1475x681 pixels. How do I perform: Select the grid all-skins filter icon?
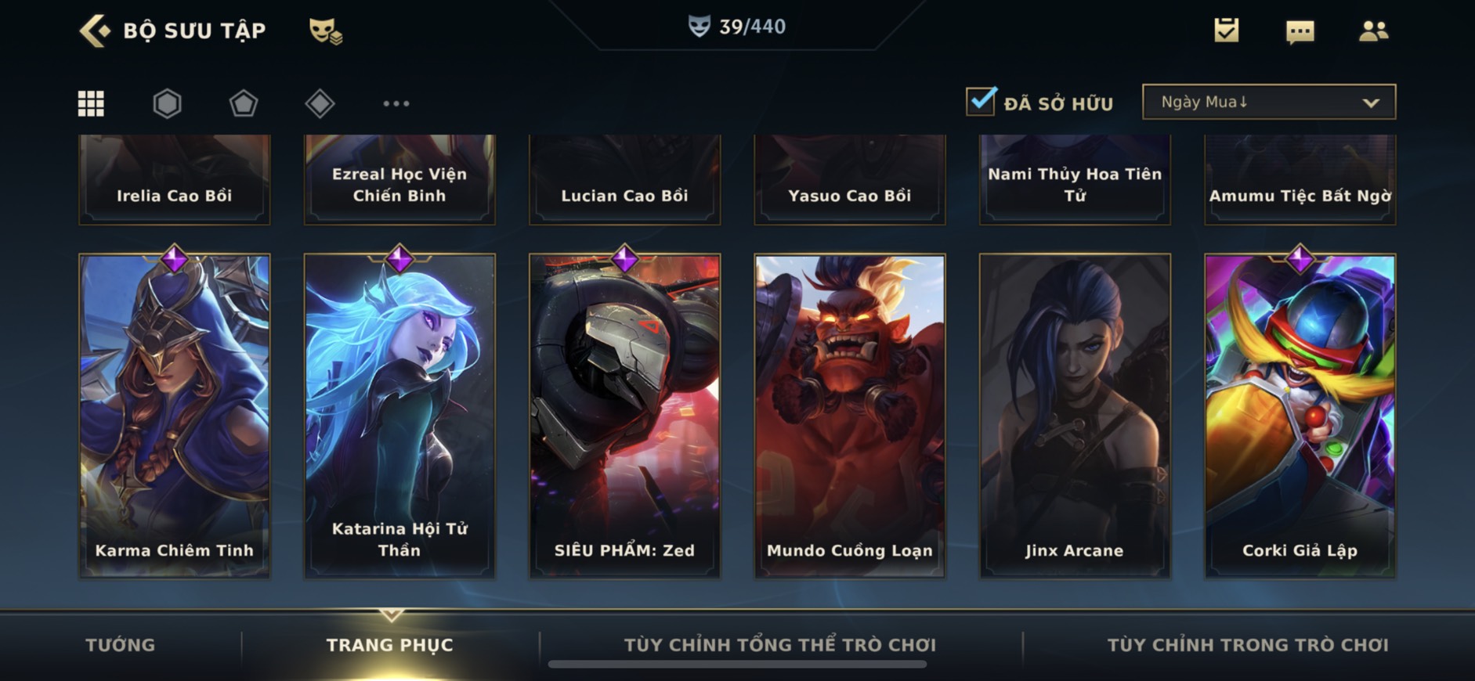click(x=91, y=103)
